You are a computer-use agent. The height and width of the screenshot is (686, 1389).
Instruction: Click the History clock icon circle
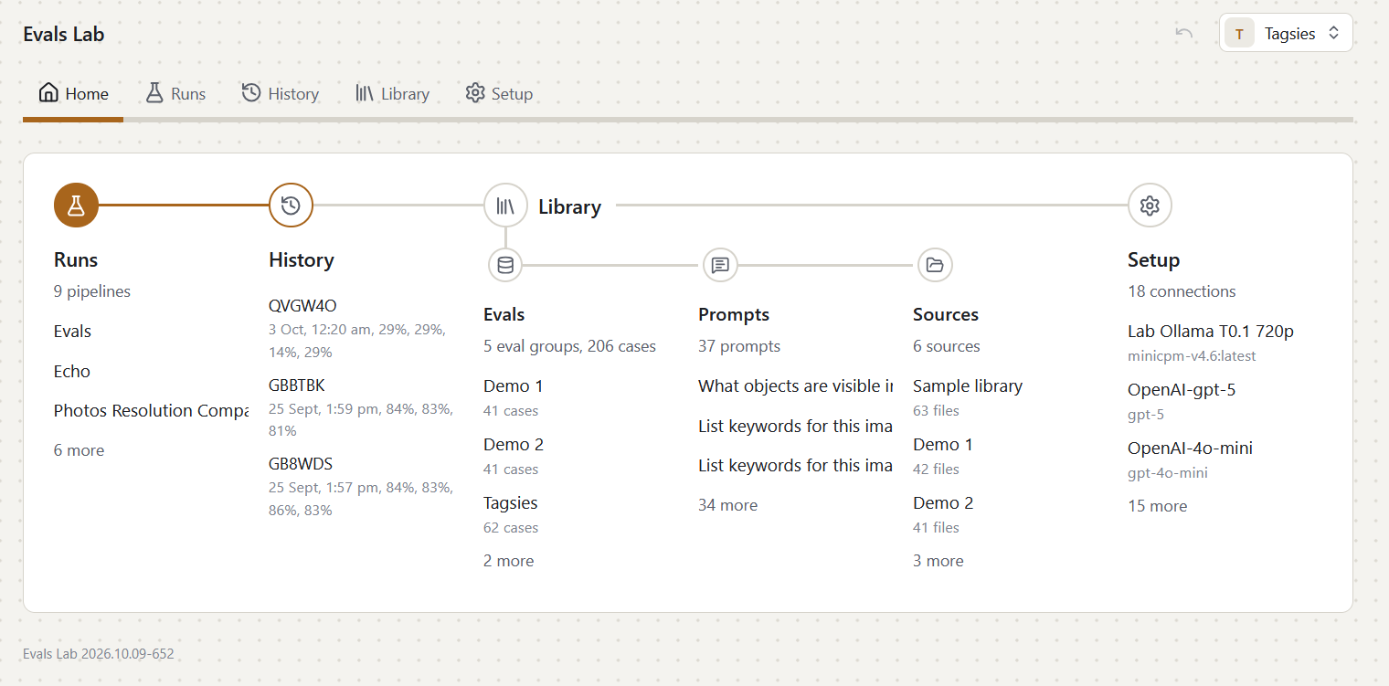click(291, 206)
